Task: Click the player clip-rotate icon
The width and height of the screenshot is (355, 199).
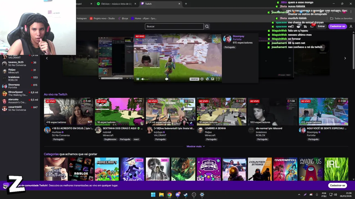Action: [x=207, y=79]
